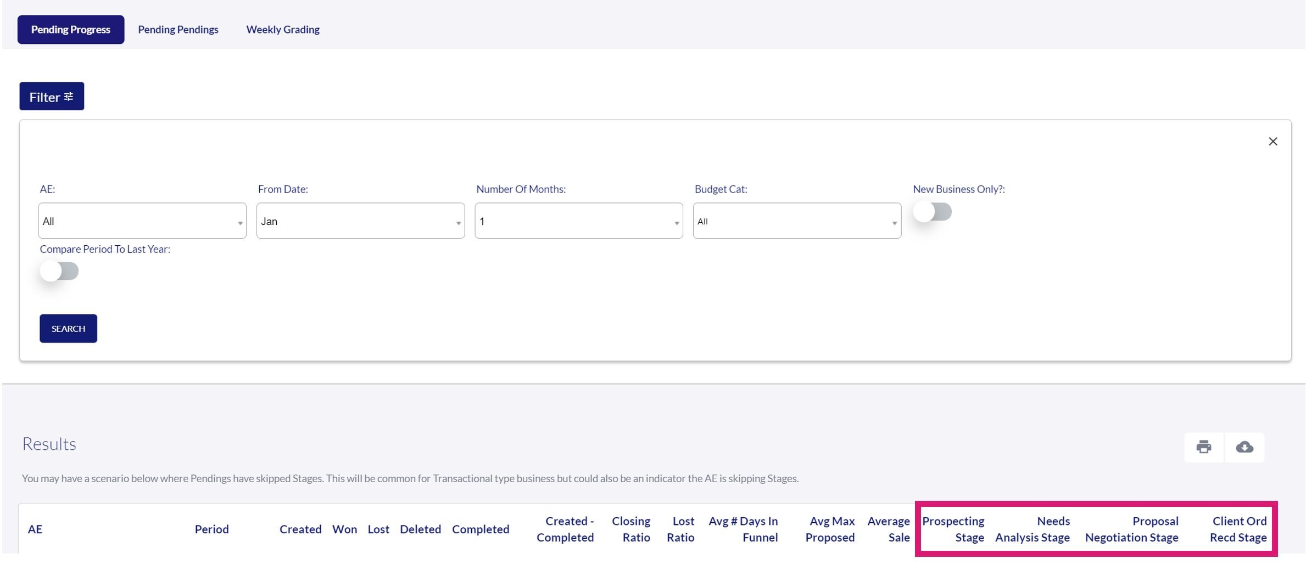
Task: Close the filter panel
Action: pyautogui.click(x=1272, y=142)
